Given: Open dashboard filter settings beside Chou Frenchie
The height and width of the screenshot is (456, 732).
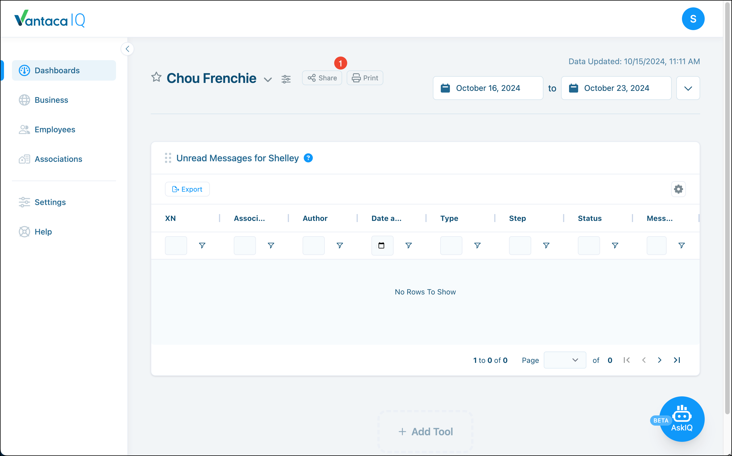Looking at the screenshot, I should pyautogui.click(x=286, y=79).
